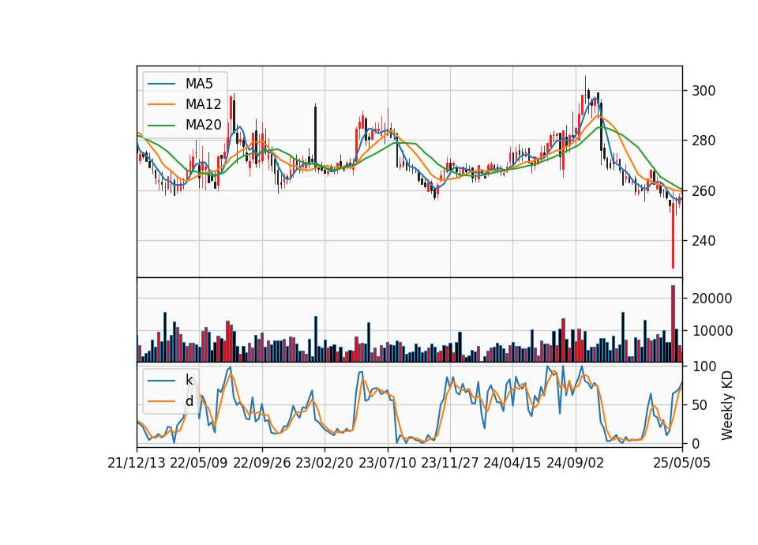Click the MA20 legend label
The height and width of the screenshot is (545, 758).
203,125
